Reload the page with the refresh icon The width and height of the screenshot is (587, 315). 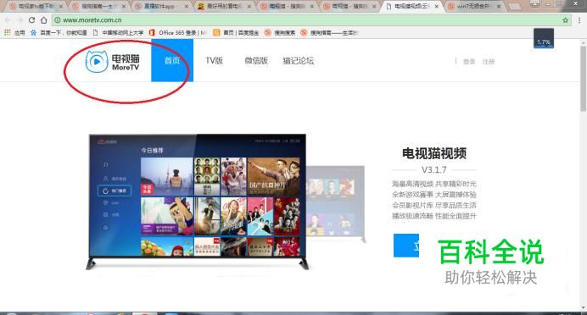(x=32, y=20)
